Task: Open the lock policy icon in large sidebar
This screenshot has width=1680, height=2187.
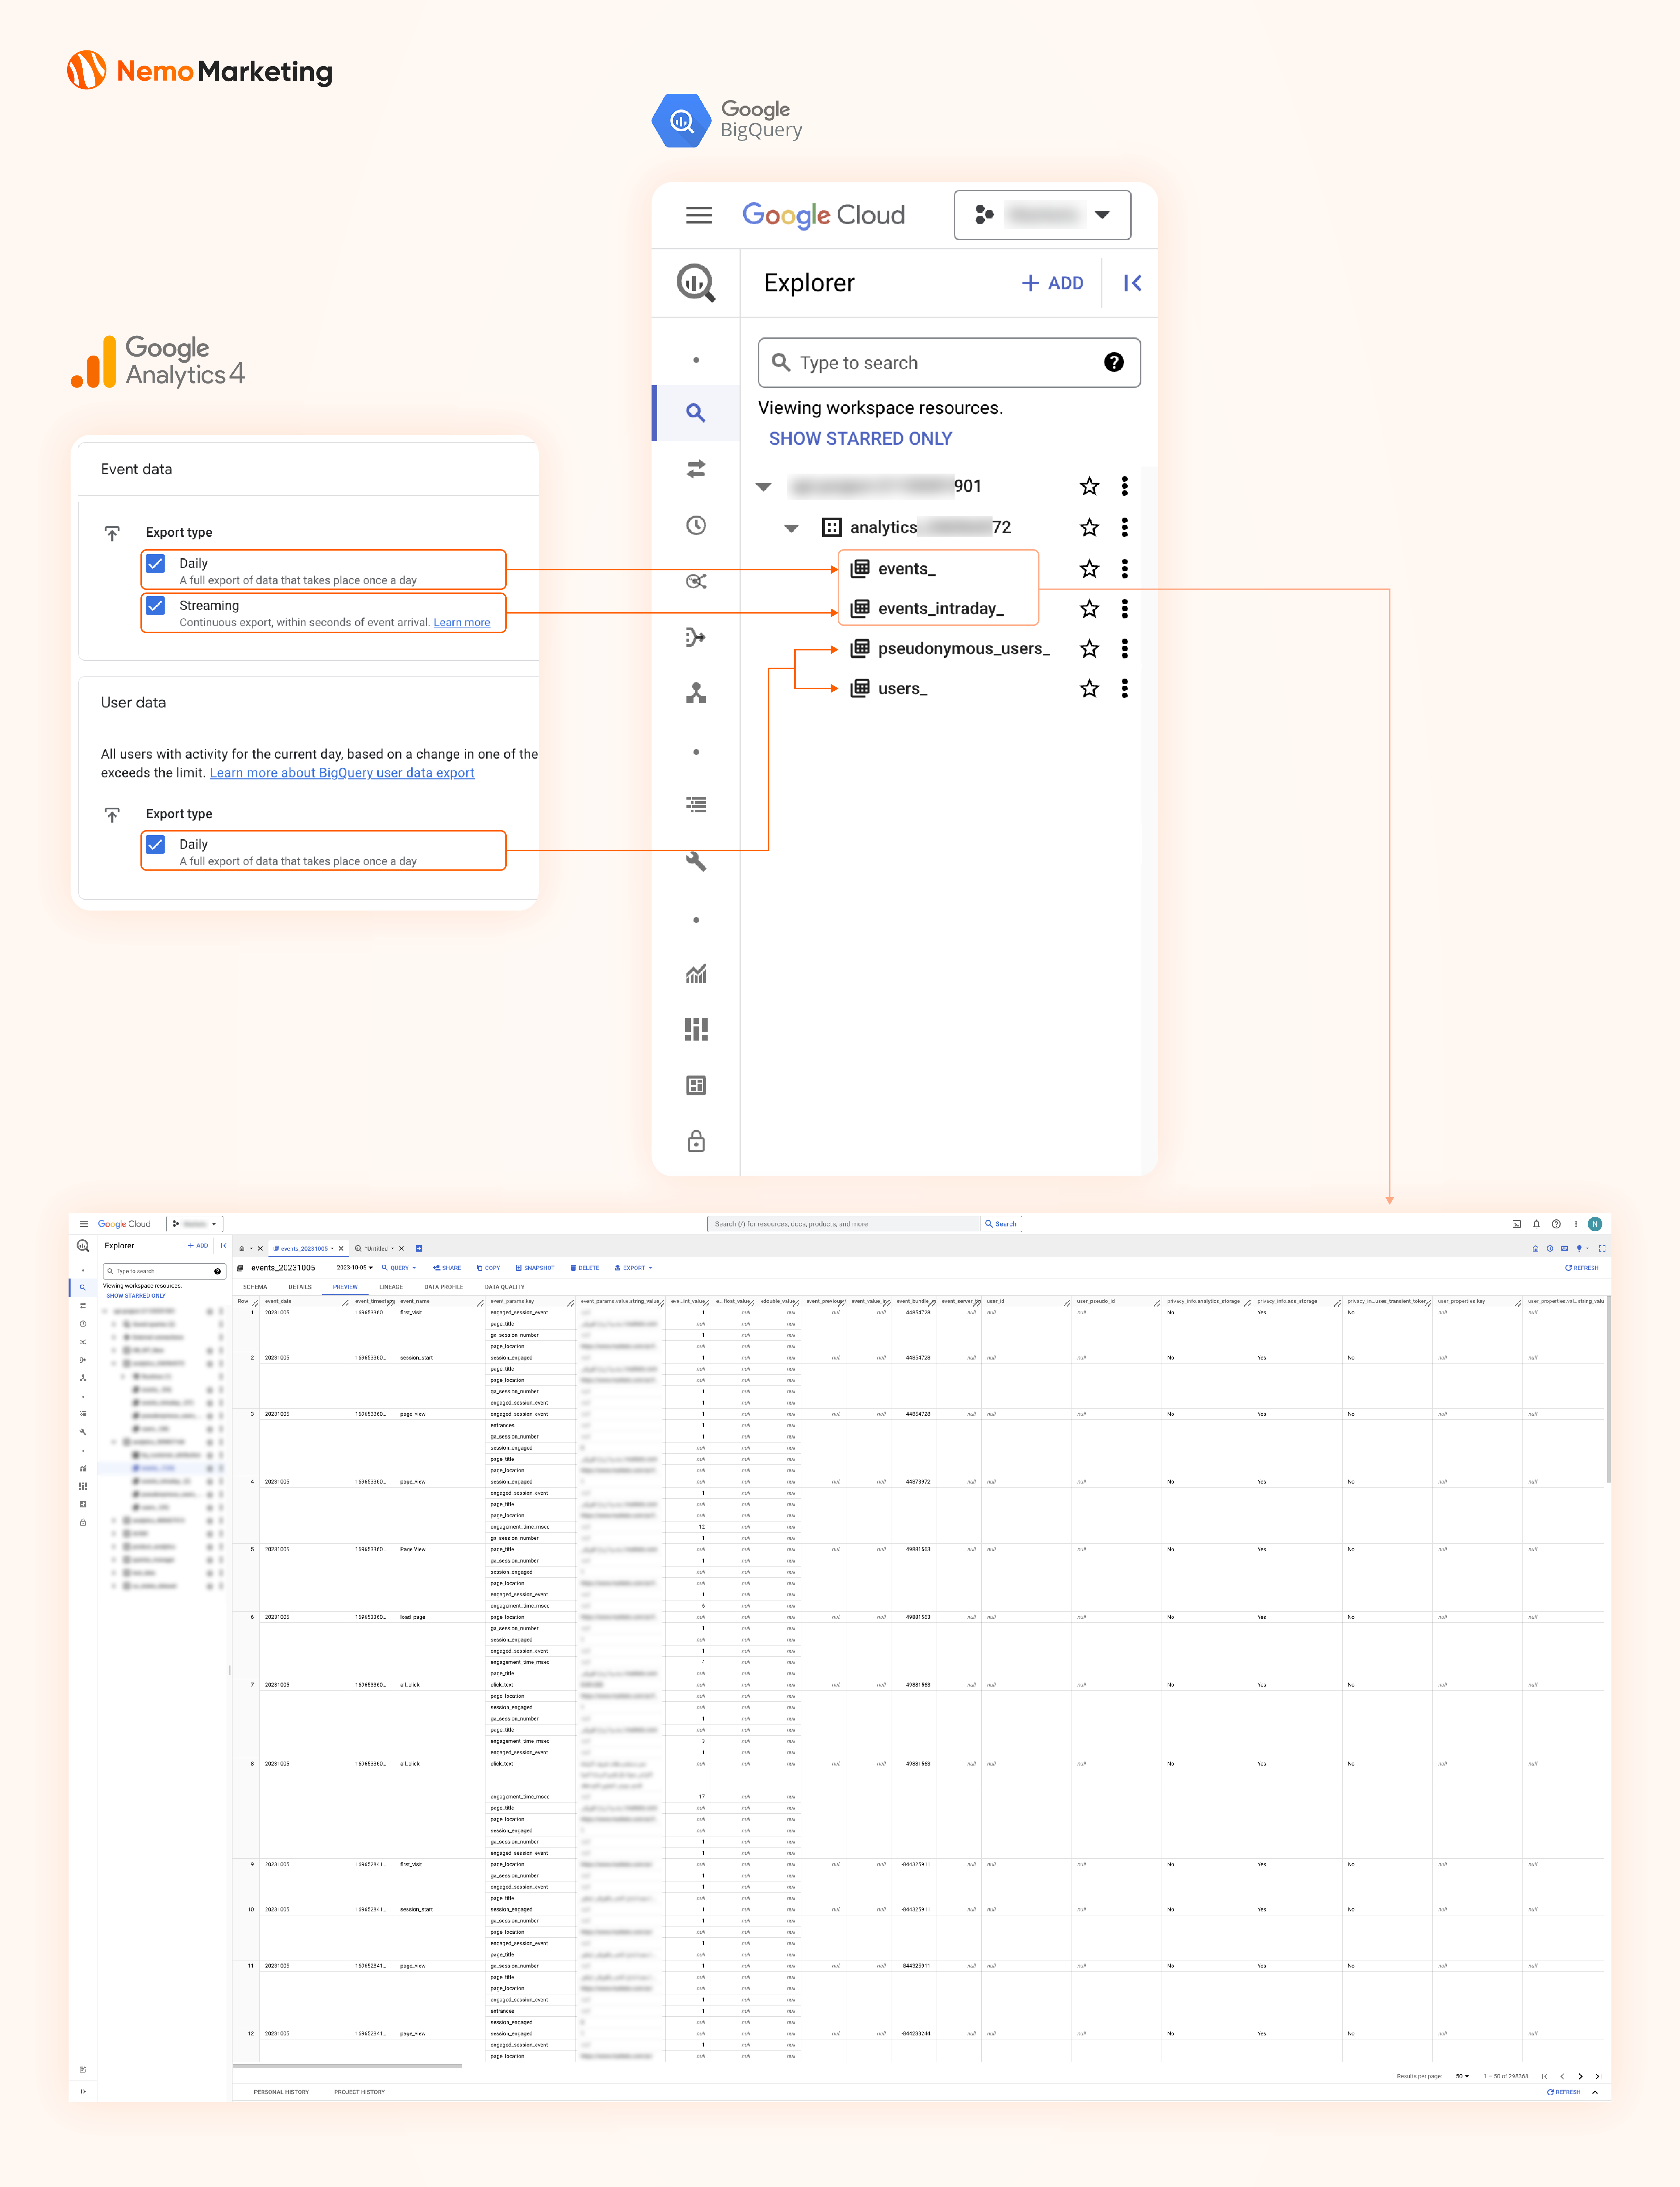Action: tap(696, 1141)
